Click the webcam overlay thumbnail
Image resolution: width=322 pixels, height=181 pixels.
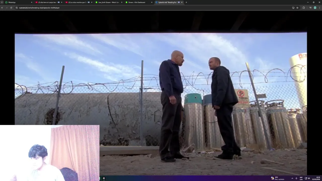[x=50, y=153]
